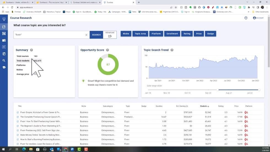The height and width of the screenshot is (152, 270).
Task: Click the info icon beside Opportunity Score
Action: pos(107,50)
